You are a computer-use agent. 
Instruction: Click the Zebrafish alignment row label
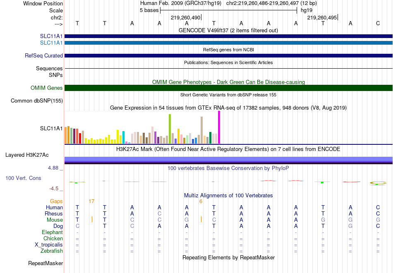click(x=52, y=251)
